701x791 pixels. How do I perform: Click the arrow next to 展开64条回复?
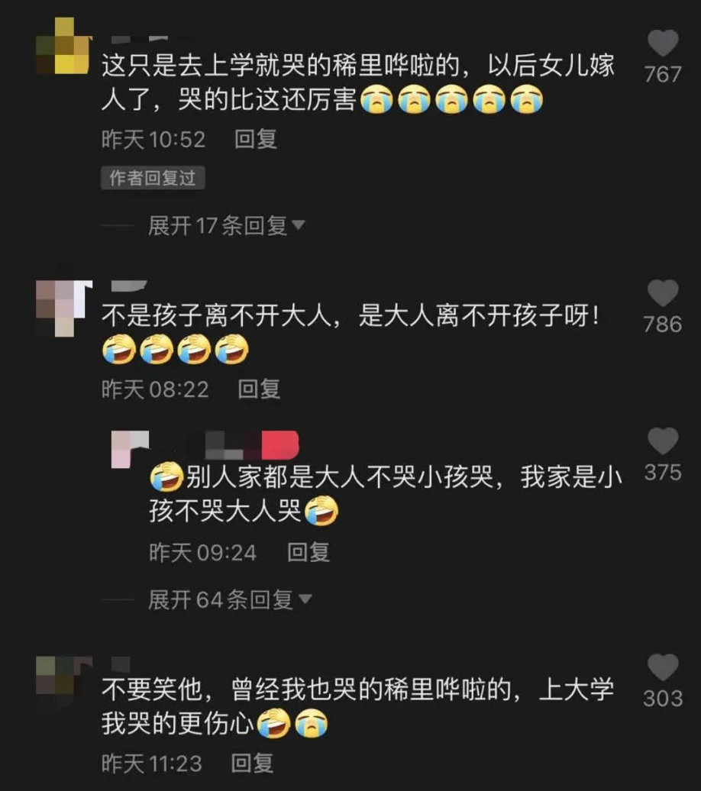click(305, 599)
